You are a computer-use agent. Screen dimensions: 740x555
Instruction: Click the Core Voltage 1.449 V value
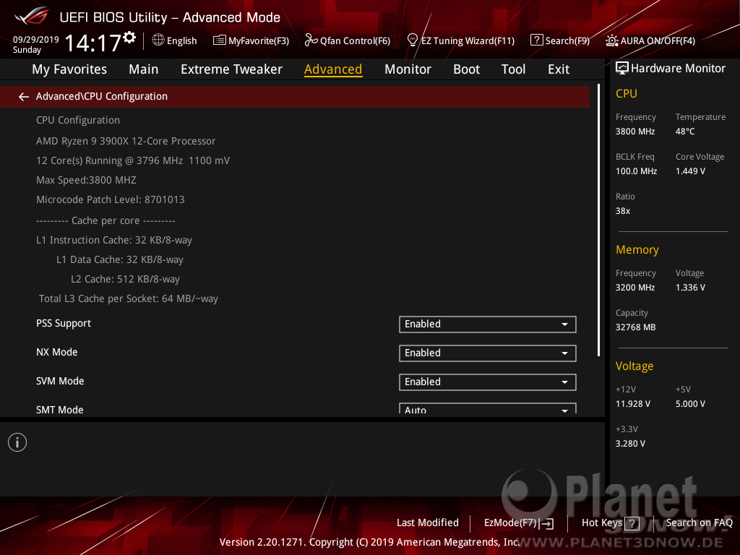click(x=690, y=171)
